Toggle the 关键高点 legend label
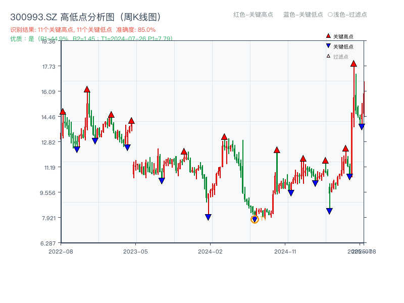This screenshot has width=404, height=303. (x=343, y=36)
